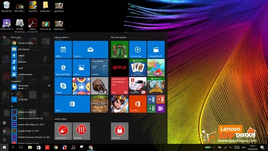Select suggested Messenger app

point(31,87)
